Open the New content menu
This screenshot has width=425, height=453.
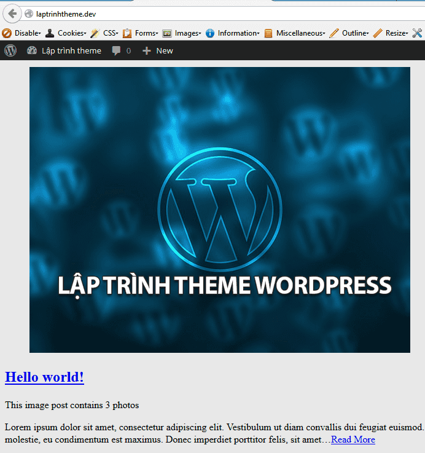164,51
